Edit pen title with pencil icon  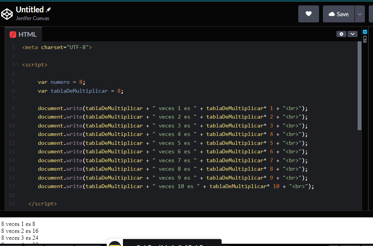tap(49, 10)
